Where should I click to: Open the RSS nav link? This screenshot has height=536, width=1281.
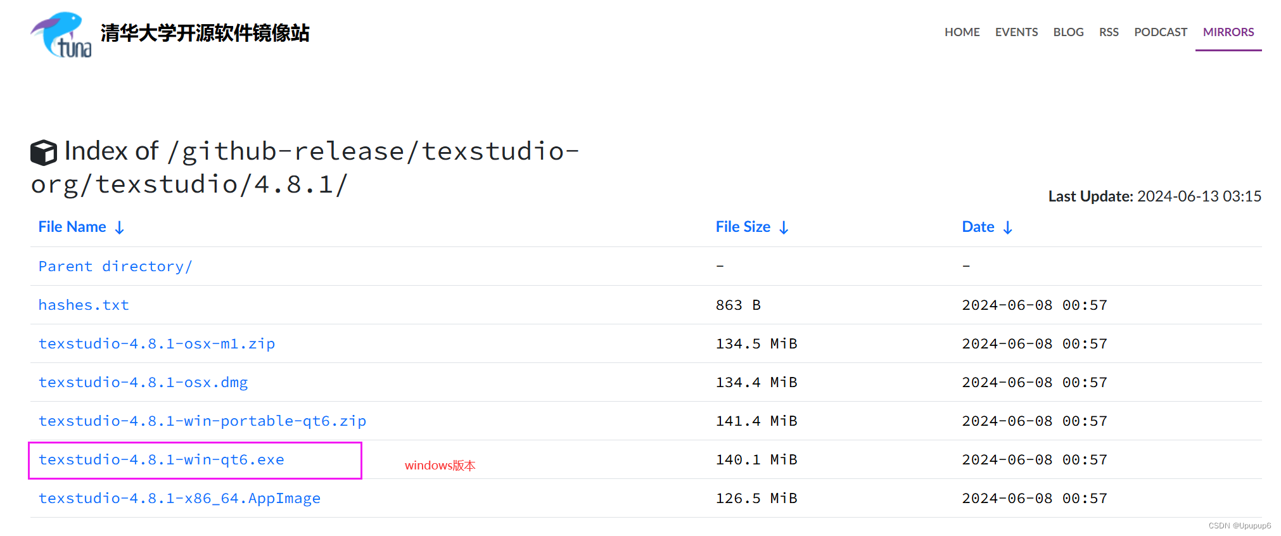[x=1109, y=32]
